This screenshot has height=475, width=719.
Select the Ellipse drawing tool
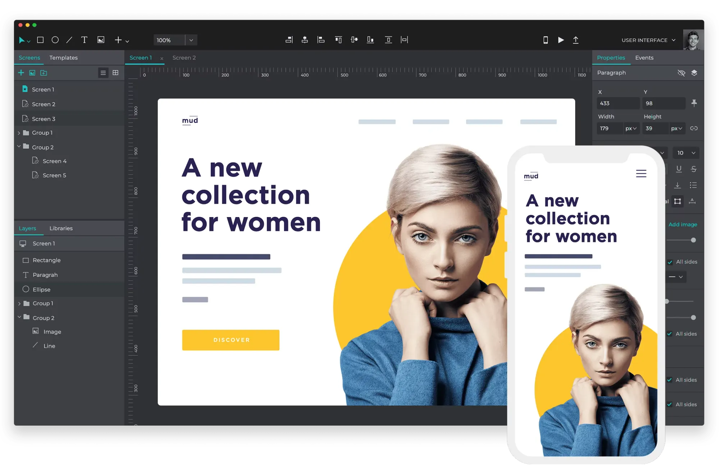55,40
